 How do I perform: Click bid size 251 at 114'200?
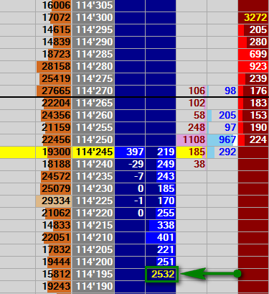[161, 262]
